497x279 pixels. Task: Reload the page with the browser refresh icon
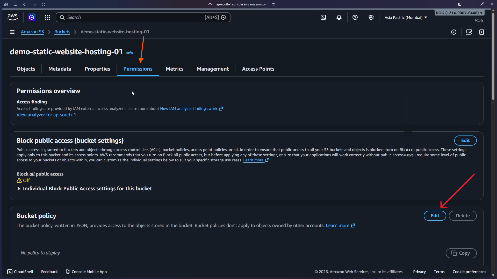pos(44,4)
